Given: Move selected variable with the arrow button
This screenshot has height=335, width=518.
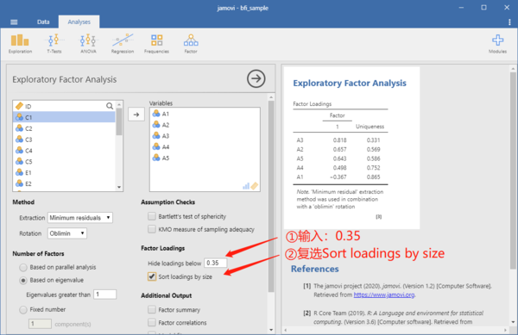Looking at the screenshot, I should [136, 115].
